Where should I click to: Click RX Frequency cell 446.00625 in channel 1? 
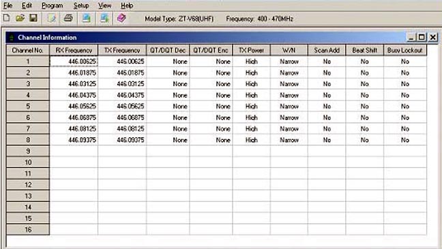[x=74, y=61]
